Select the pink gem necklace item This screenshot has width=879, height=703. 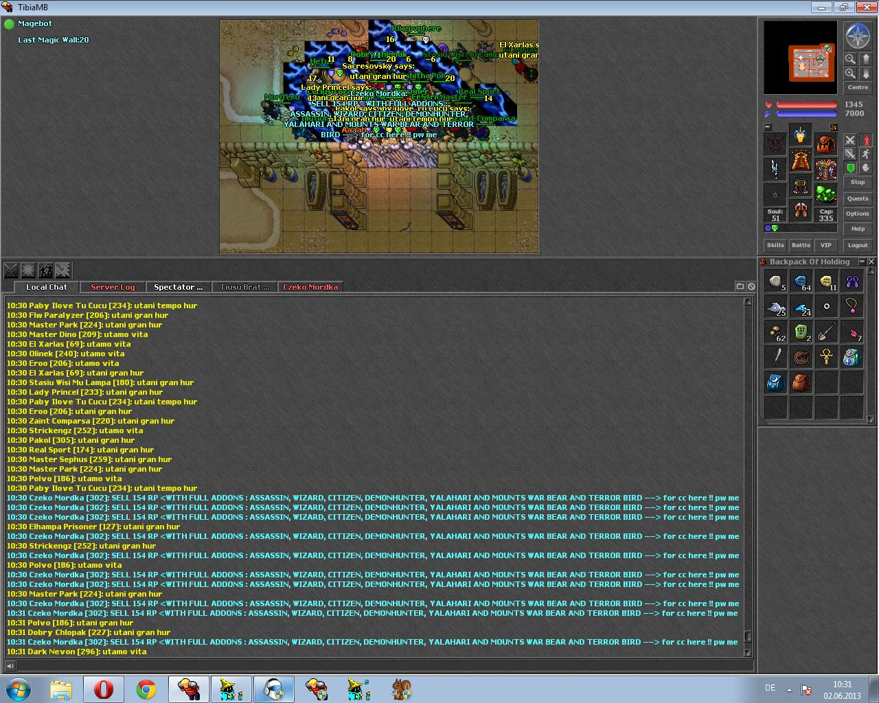(852, 307)
